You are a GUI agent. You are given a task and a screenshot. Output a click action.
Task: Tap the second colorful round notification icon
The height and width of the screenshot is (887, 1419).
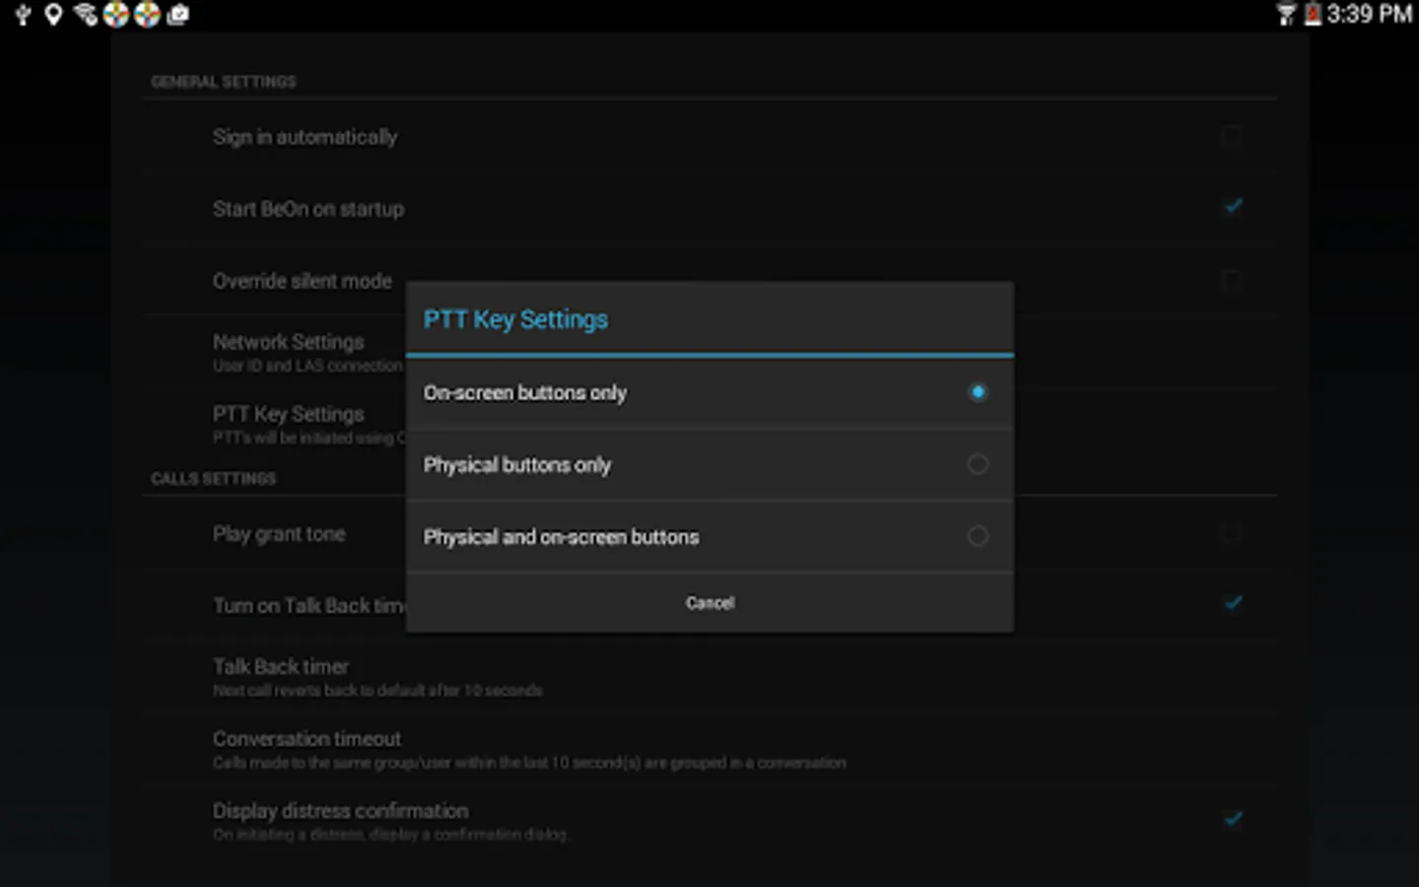click(x=147, y=15)
